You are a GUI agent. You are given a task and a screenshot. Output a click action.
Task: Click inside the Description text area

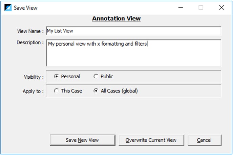pyautogui.click(x=133, y=53)
